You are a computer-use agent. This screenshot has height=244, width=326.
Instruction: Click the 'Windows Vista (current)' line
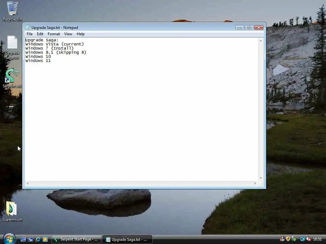(x=55, y=44)
